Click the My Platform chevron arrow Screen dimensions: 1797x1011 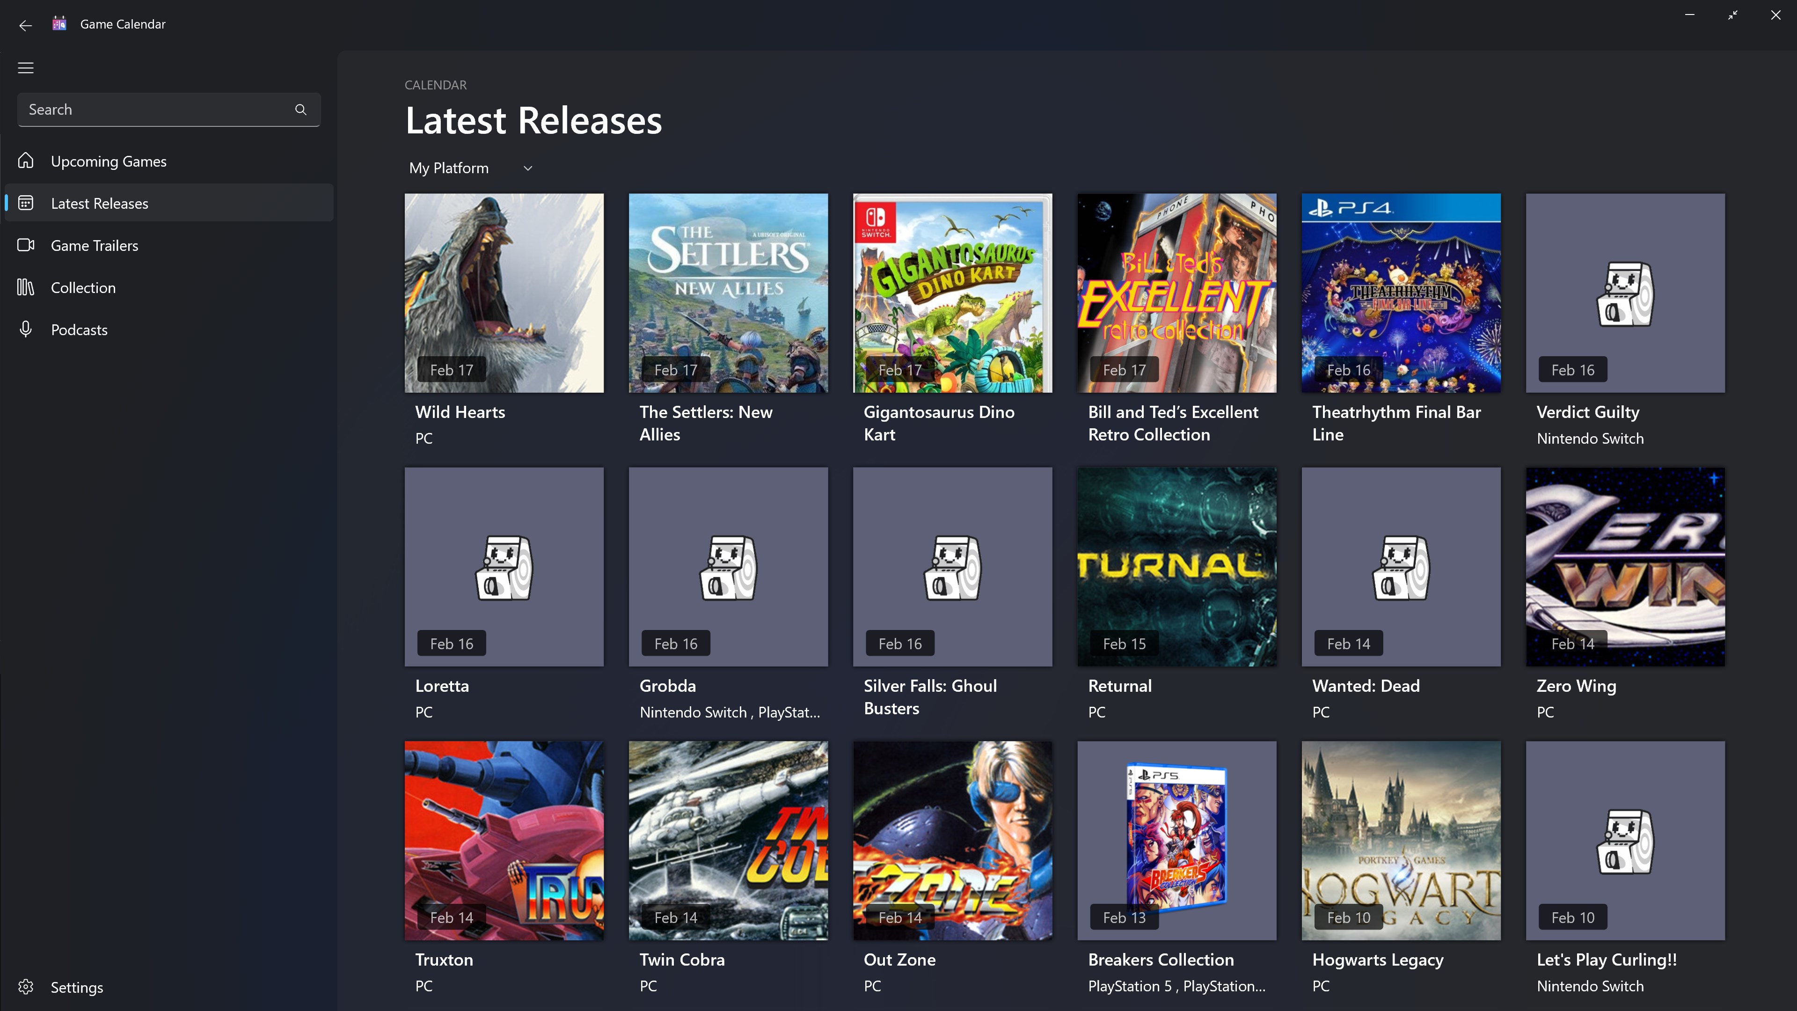[x=528, y=168]
